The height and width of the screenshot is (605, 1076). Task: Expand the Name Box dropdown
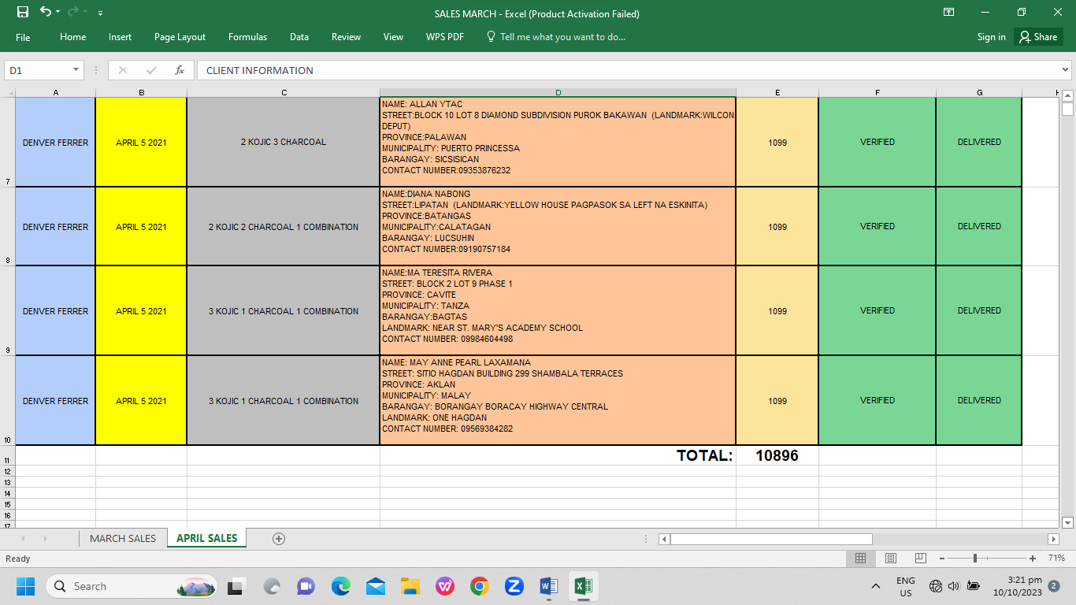76,70
